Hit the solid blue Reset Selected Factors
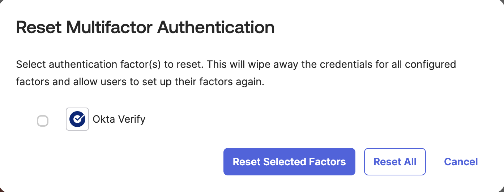Viewport: 504px width, 192px height. click(289, 162)
